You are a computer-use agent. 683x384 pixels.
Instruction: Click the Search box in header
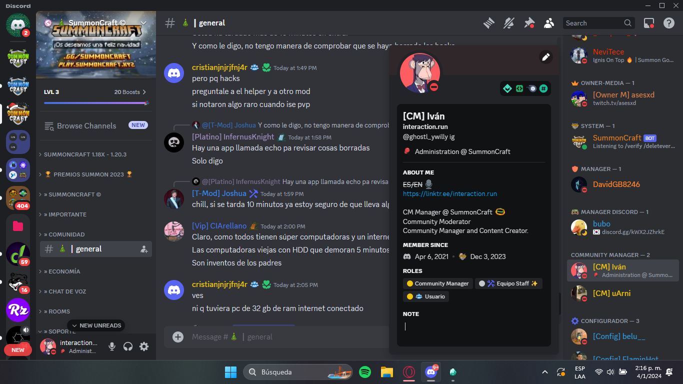click(x=599, y=23)
